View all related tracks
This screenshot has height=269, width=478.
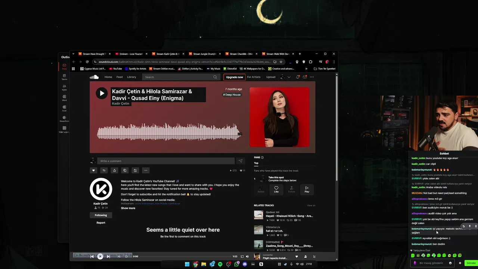[311, 205]
